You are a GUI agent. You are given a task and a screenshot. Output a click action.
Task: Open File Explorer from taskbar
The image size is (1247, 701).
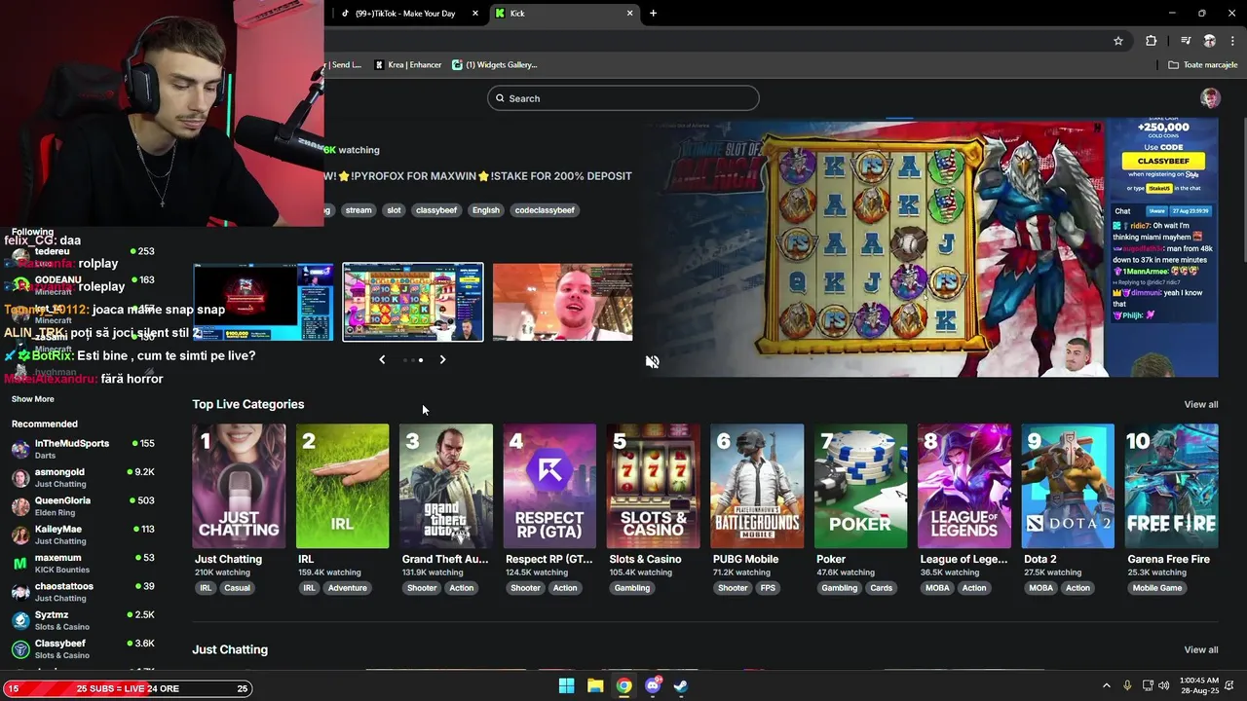coord(595,685)
